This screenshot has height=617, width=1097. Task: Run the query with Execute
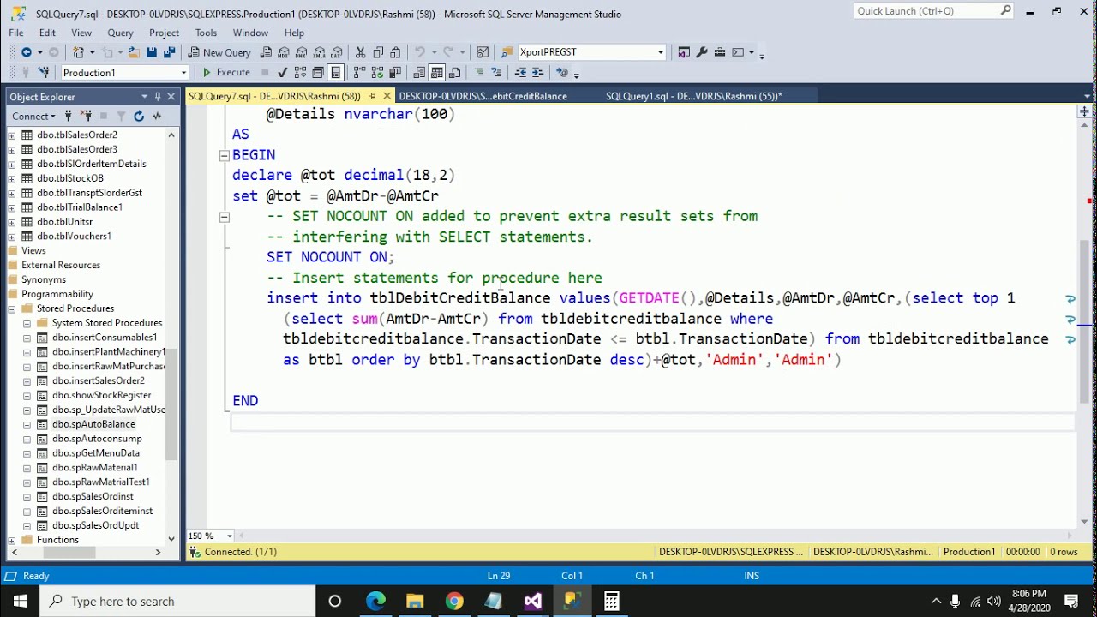(x=226, y=73)
